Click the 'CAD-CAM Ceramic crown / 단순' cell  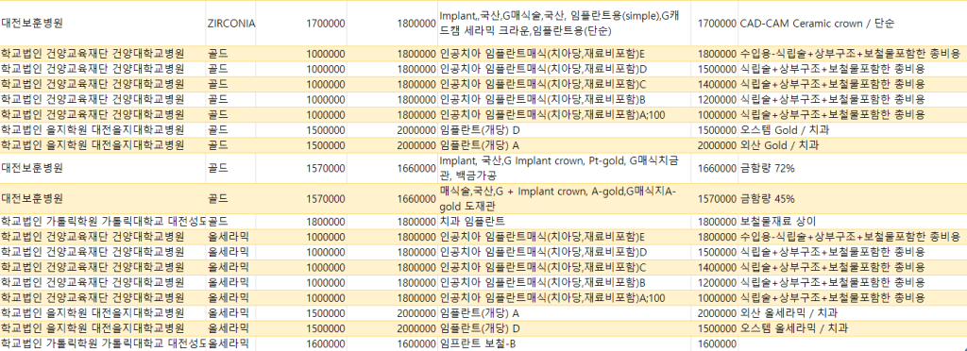point(852,24)
